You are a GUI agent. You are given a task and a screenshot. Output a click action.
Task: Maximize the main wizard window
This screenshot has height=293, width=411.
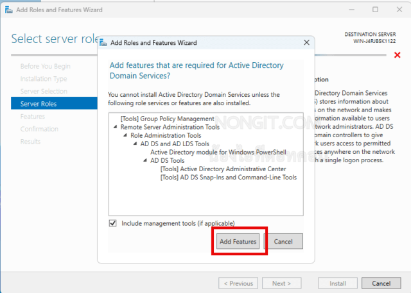375,10
